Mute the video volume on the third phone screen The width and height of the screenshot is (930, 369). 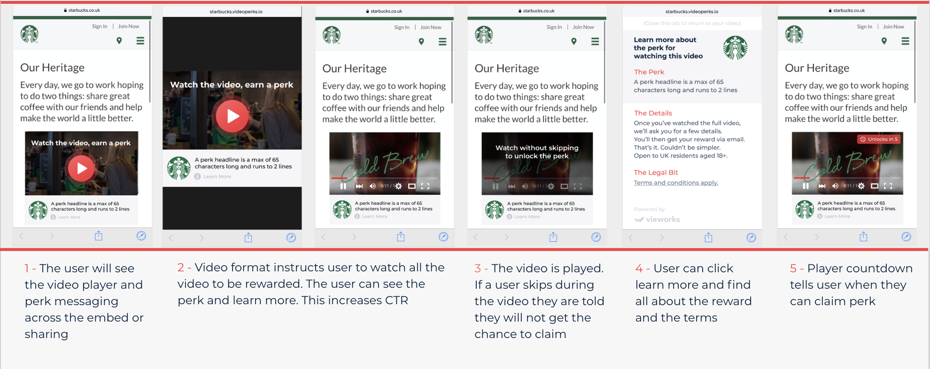(372, 186)
